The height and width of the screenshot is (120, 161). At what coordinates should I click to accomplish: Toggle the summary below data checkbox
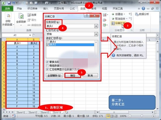[47, 69]
